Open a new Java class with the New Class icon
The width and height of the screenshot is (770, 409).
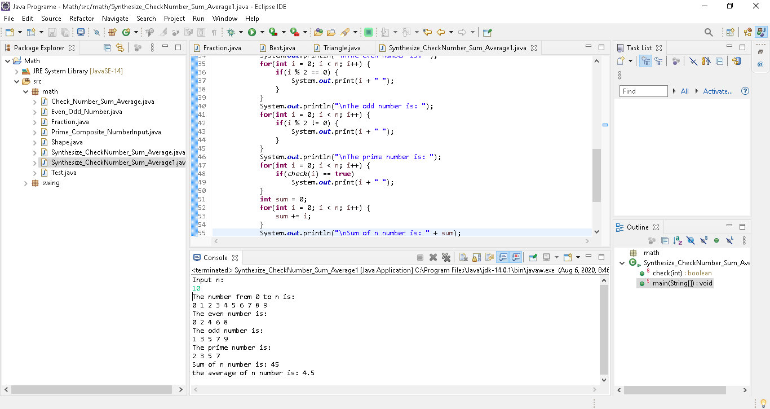click(126, 33)
